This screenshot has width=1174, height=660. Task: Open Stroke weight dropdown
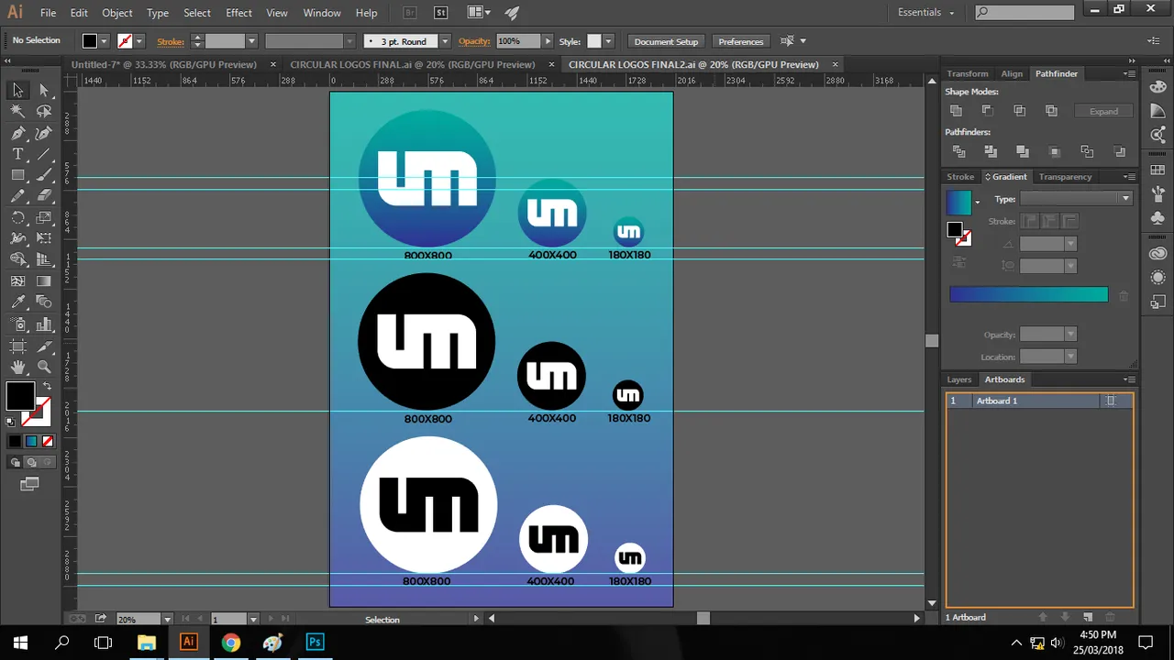pos(250,41)
